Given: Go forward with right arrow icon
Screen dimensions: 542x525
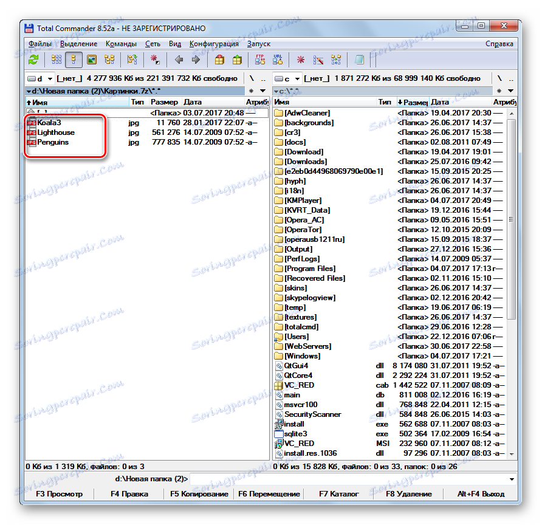Looking at the screenshot, I should click(x=196, y=60).
